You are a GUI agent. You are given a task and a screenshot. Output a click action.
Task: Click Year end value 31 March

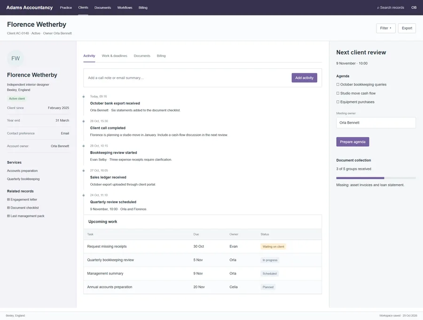coord(63,120)
